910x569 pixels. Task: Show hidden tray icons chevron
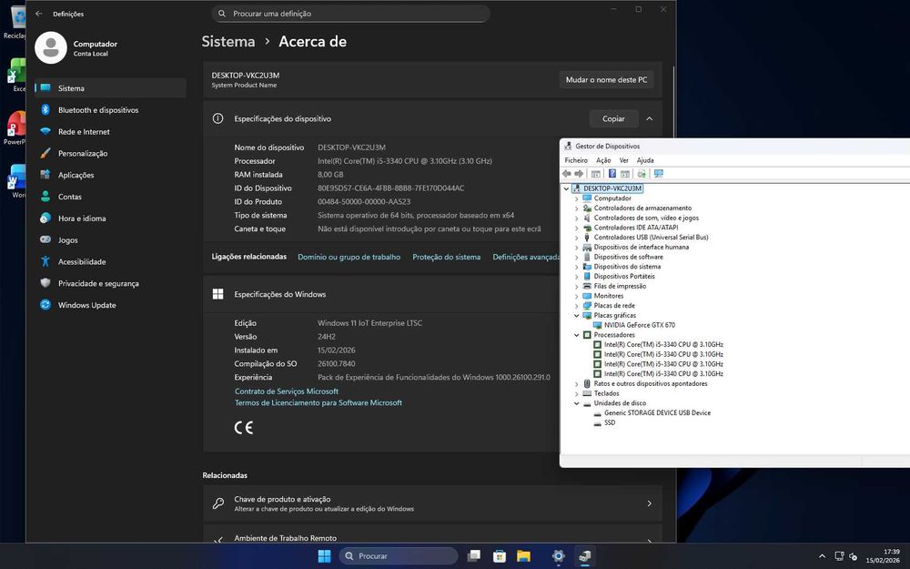pyautogui.click(x=822, y=556)
